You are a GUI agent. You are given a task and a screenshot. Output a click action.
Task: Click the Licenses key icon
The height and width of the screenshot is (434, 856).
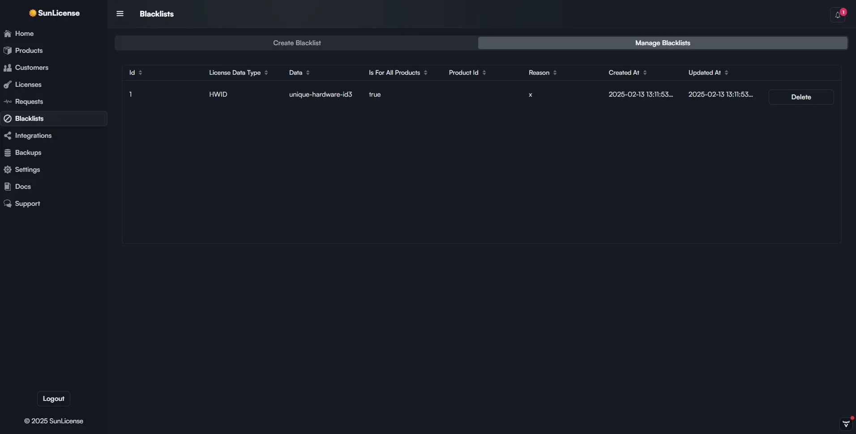(8, 85)
